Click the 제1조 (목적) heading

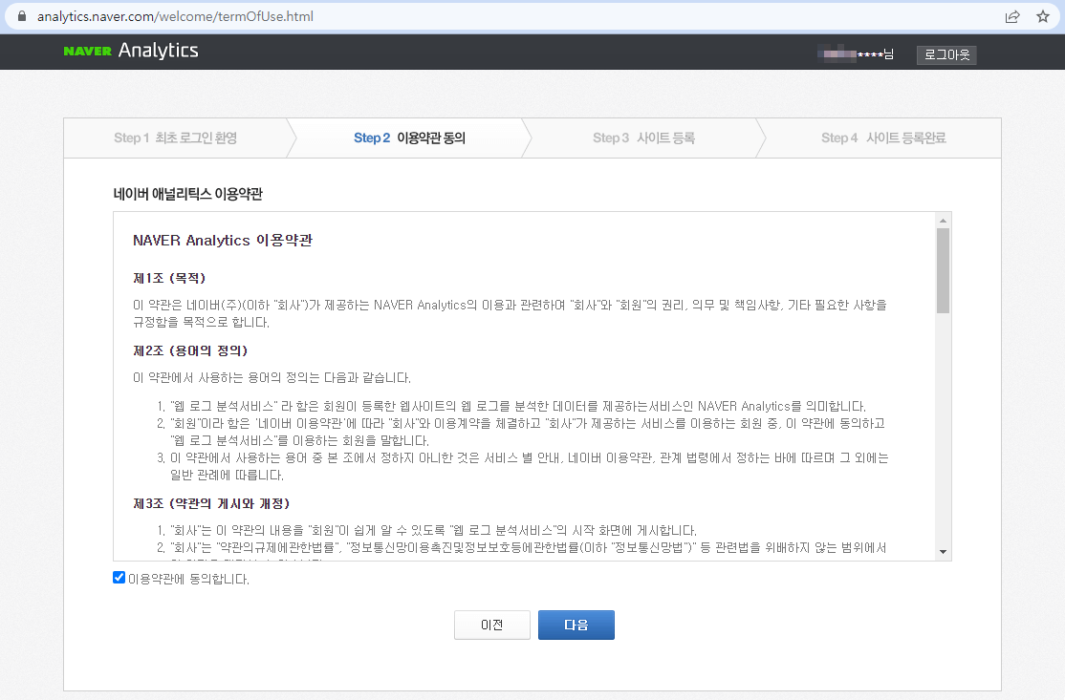pos(169,278)
